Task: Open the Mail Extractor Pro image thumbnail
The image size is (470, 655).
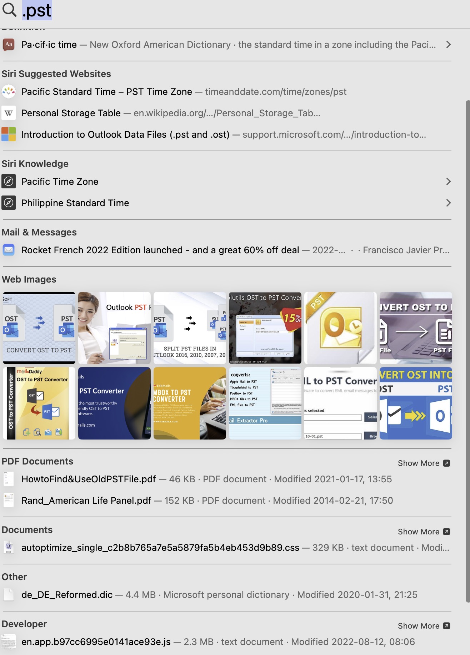Action: (x=265, y=403)
